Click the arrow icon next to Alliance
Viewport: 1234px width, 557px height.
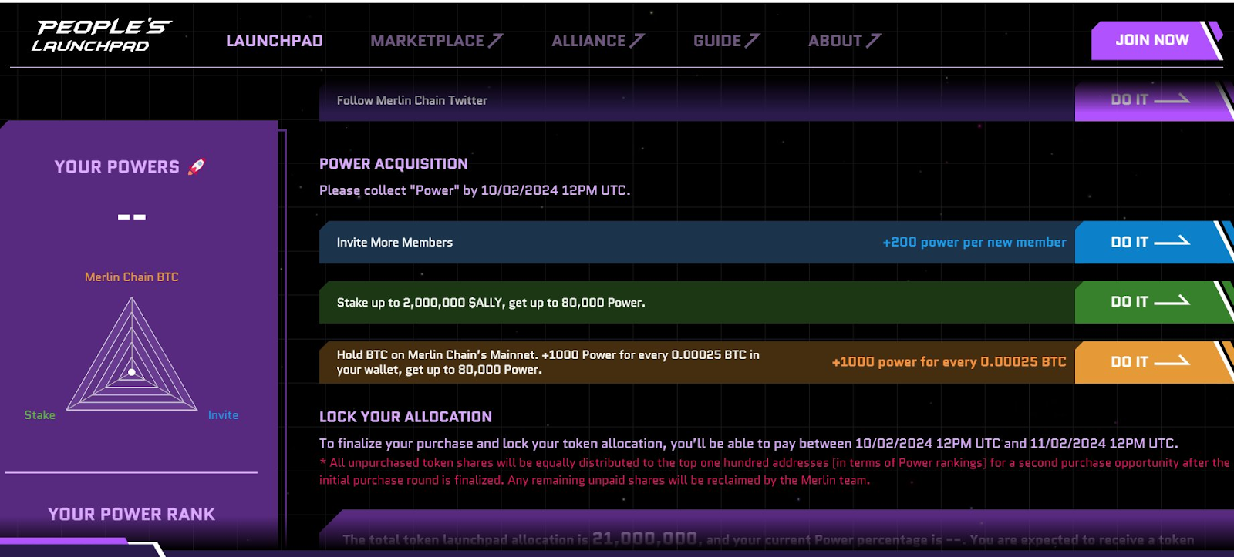pos(637,41)
